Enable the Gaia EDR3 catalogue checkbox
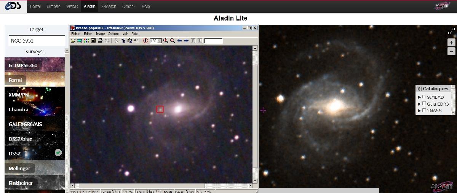457x193 pixels. (424, 104)
